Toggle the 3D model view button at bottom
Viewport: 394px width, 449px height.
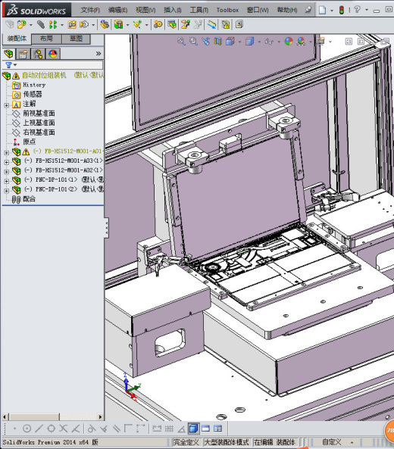click(x=194, y=429)
